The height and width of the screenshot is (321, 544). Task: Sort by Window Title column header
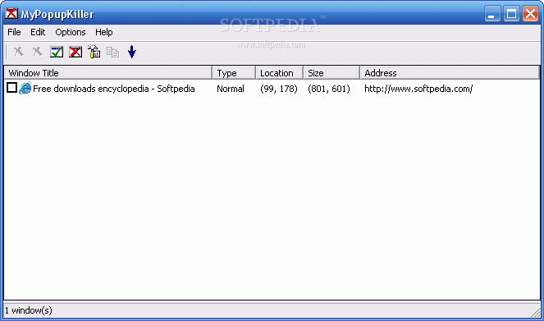point(108,73)
